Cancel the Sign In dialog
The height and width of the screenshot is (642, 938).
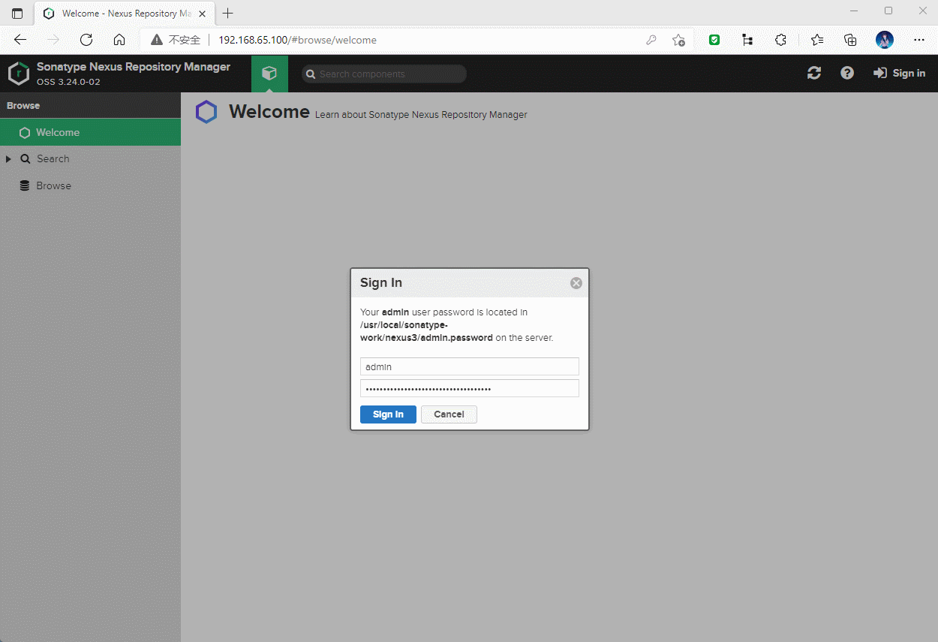pyautogui.click(x=449, y=414)
